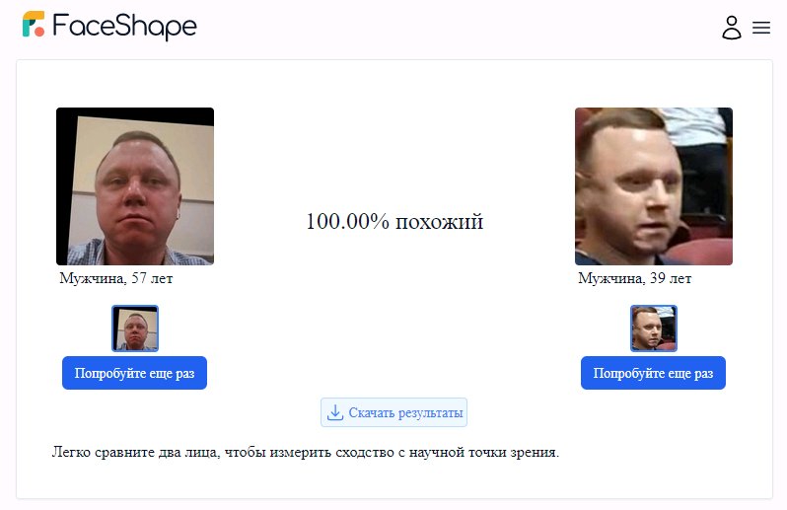The image size is (787, 510).
Task: Click the description sentence starting with Легко сравните
Action: point(305,452)
